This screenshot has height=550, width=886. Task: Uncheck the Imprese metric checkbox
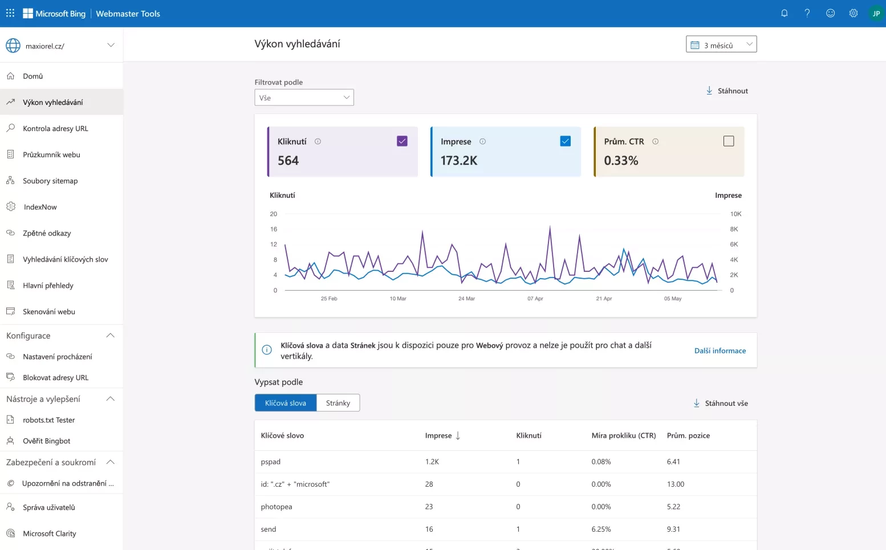565,141
